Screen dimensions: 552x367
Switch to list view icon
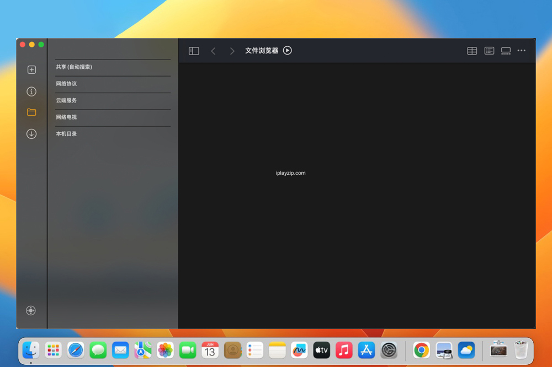tap(489, 51)
